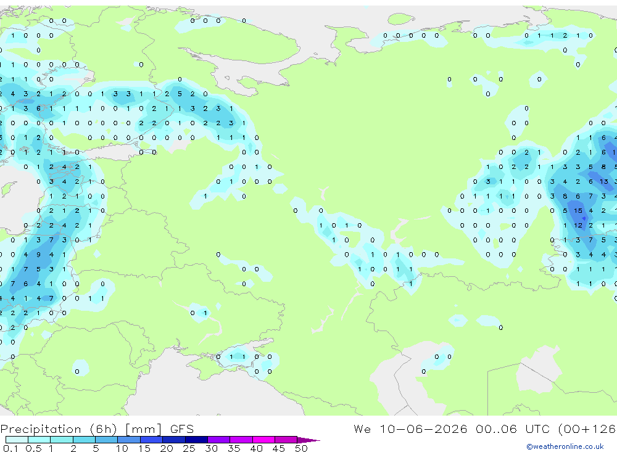Click the legend scale label "30"
617x452 pixels.
pos(211,448)
